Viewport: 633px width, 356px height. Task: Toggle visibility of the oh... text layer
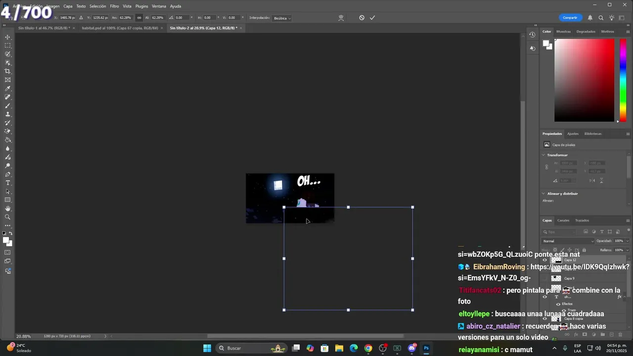click(545, 297)
